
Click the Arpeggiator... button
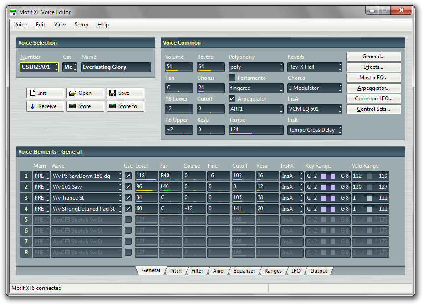[373, 88]
